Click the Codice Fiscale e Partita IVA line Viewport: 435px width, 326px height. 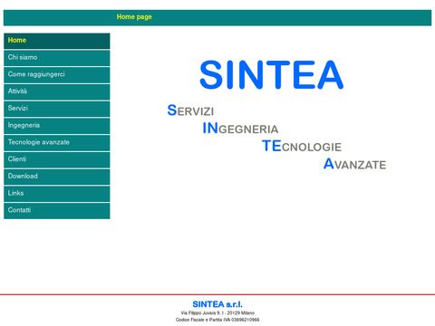click(x=217, y=320)
